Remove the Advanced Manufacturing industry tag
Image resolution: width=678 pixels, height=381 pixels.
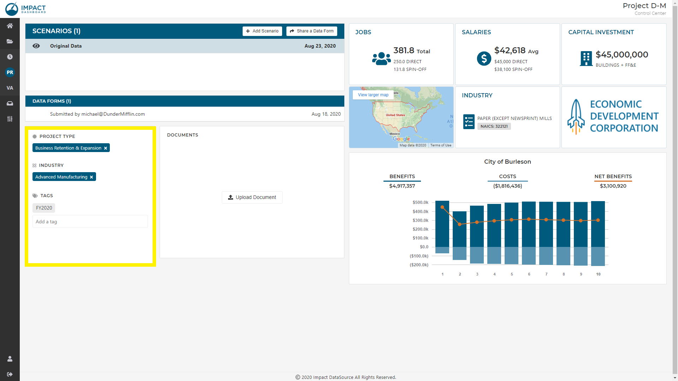91,177
